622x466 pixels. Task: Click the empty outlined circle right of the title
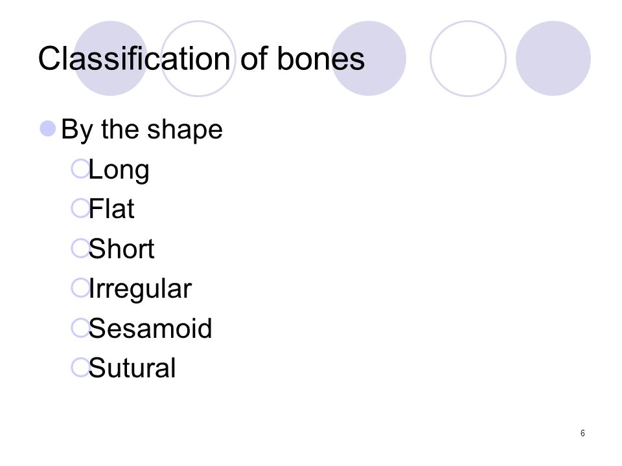[x=468, y=58]
